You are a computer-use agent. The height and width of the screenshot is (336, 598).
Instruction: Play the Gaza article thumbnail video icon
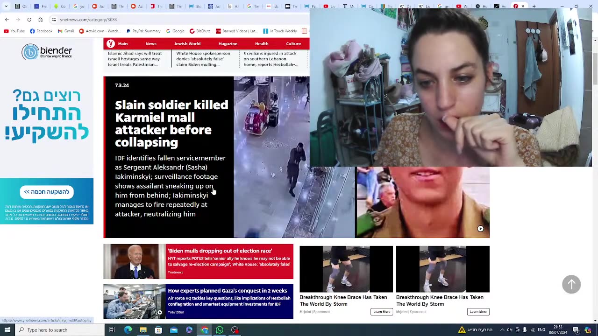(x=159, y=312)
